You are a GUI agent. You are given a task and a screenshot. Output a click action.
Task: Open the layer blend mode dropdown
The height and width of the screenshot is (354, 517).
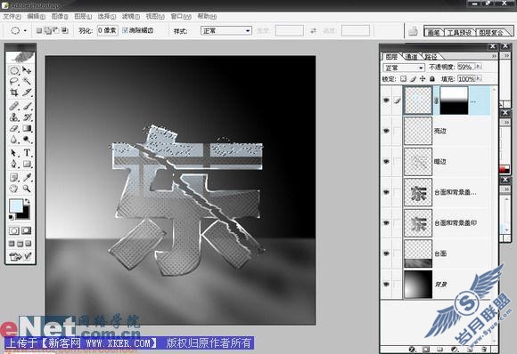404,68
